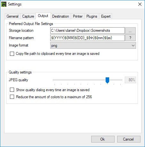Enable copy file path to clipboard checkbox

coord(12,54)
